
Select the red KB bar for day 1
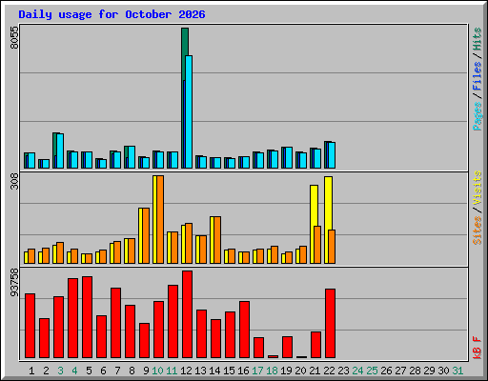point(30,326)
